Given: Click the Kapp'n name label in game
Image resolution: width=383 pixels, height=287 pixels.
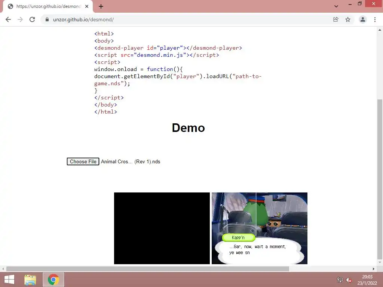Looking at the screenshot, I should 238,237.
